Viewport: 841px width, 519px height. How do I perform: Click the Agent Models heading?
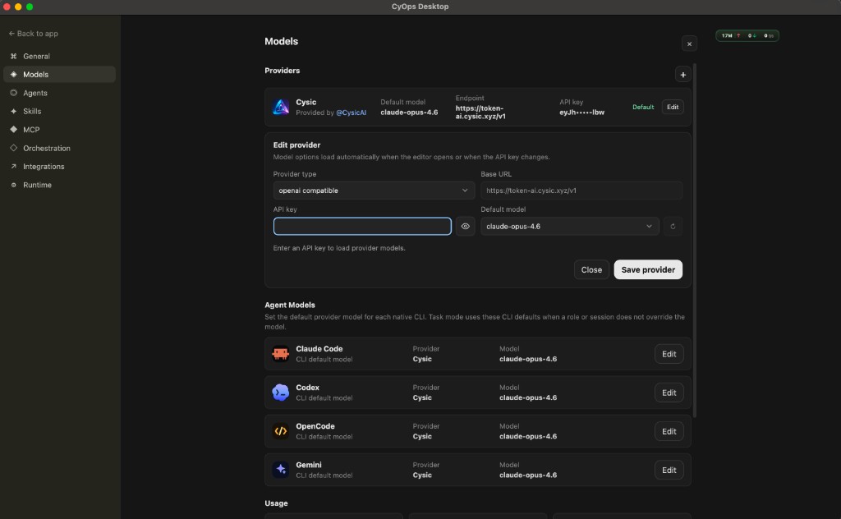[290, 305]
